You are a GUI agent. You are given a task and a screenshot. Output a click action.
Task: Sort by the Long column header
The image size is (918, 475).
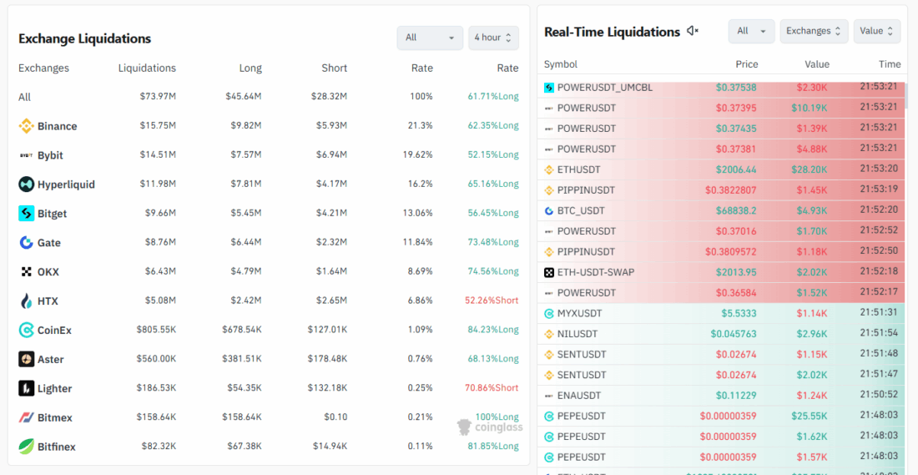pos(250,68)
